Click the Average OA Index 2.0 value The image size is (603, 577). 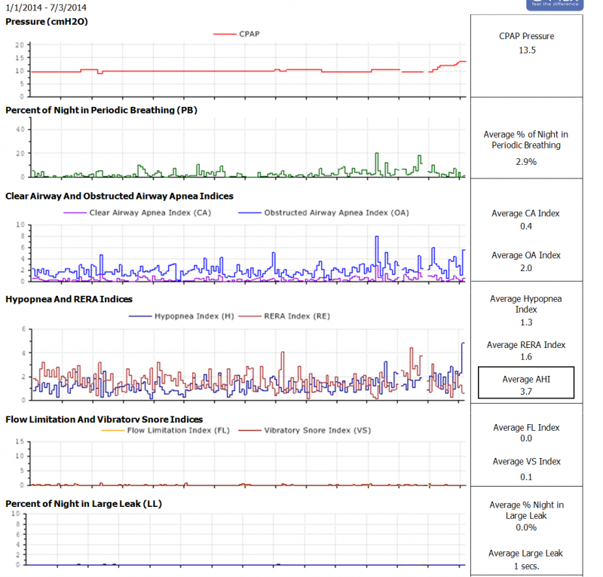tap(526, 267)
